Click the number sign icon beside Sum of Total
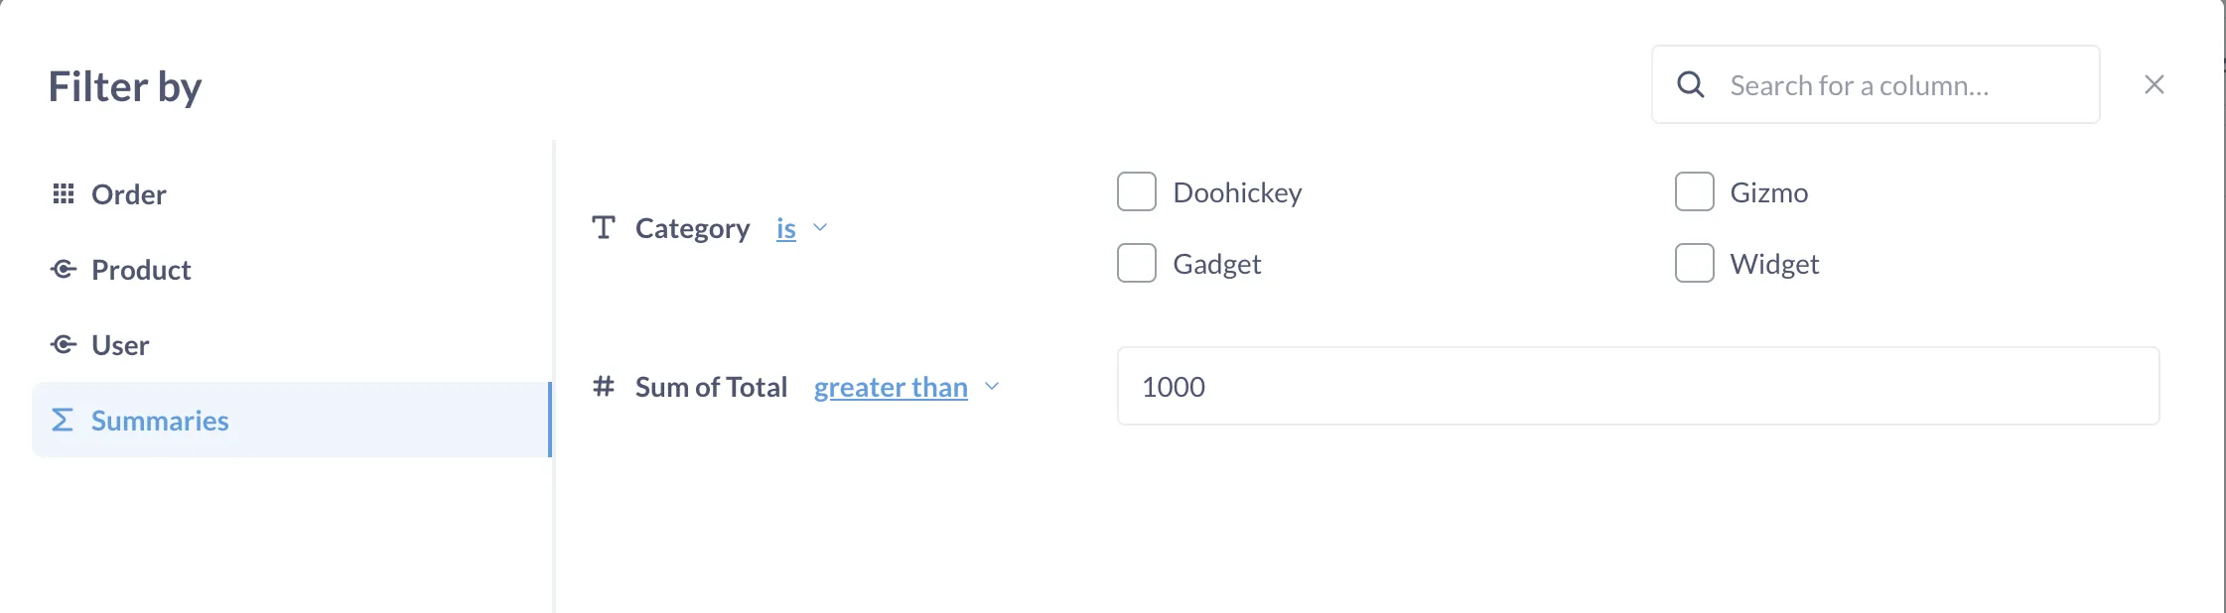 click(x=604, y=387)
